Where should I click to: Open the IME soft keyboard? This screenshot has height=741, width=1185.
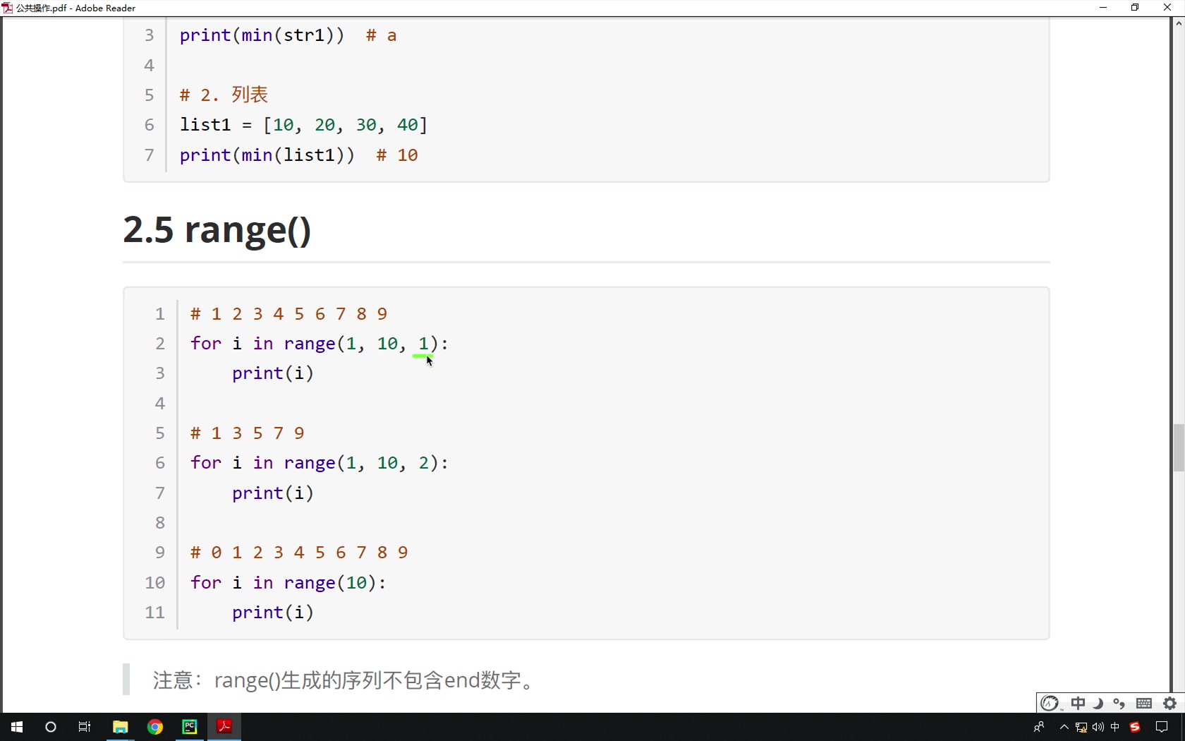[x=1144, y=704]
